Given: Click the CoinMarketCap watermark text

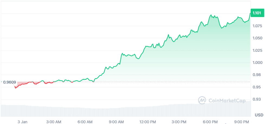Looking at the screenshot, I should tap(227, 101).
